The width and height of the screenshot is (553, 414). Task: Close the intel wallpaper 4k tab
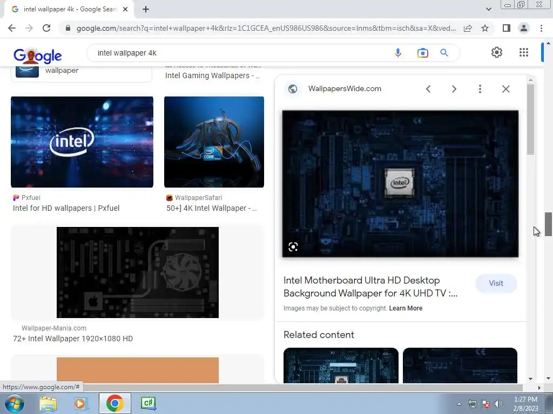click(125, 9)
